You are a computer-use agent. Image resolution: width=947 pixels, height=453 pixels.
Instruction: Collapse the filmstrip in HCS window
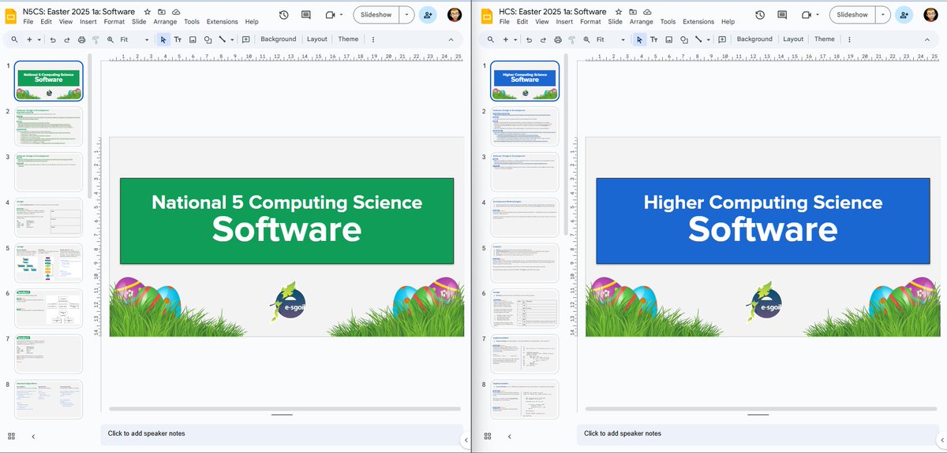(509, 436)
